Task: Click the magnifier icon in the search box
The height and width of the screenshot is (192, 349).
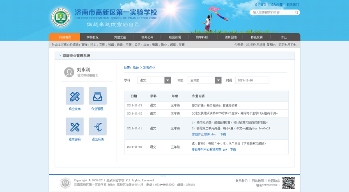Action: click(296, 13)
